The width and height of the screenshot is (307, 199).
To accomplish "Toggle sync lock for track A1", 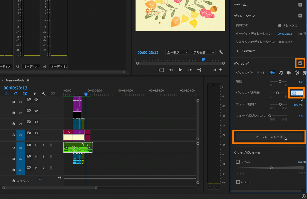I will [29, 145].
